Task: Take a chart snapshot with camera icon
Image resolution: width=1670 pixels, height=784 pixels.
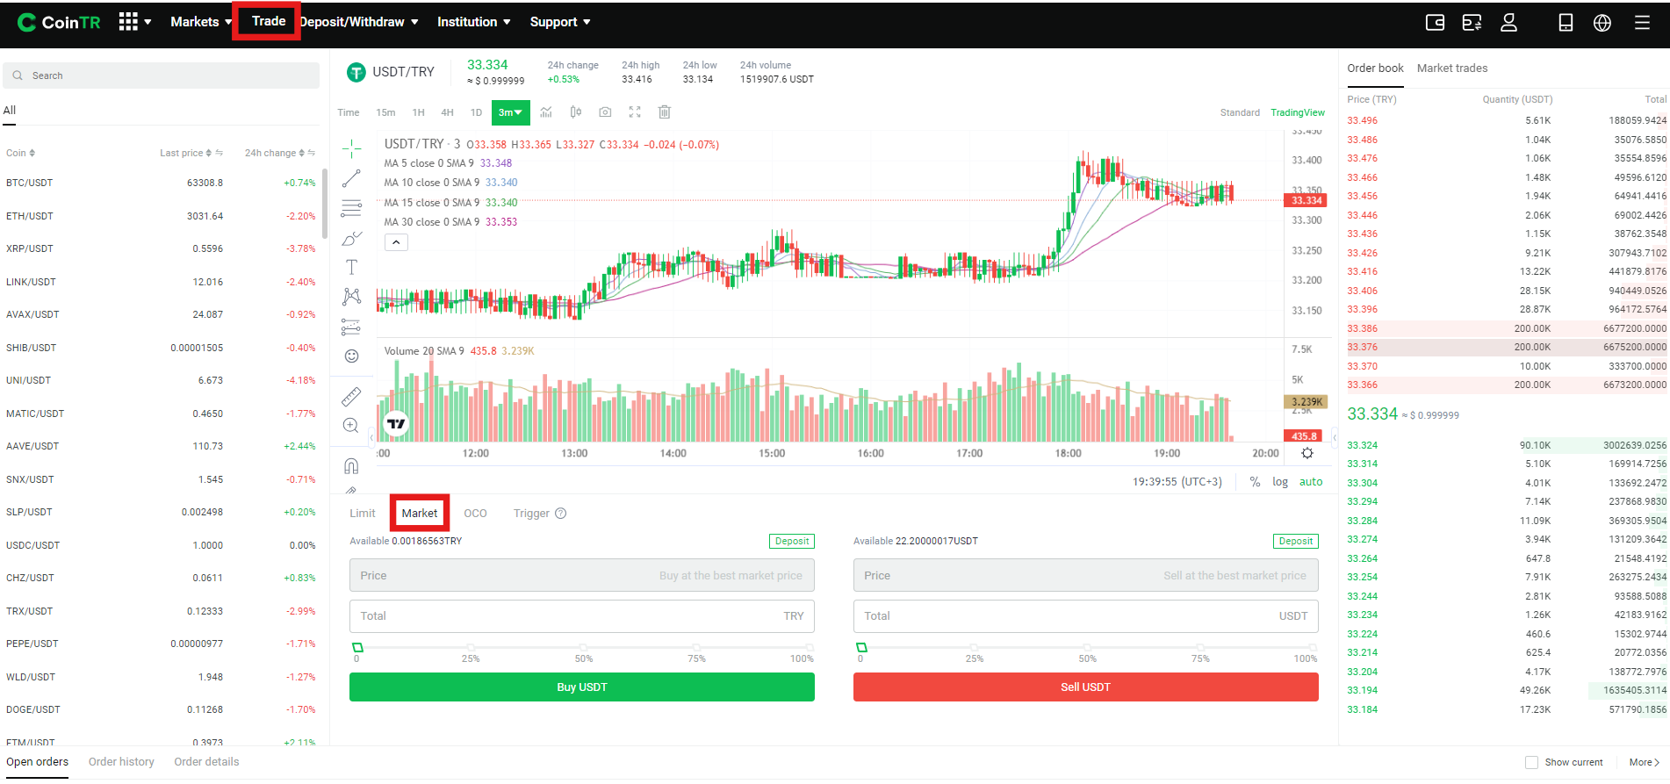Action: (605, 112)
